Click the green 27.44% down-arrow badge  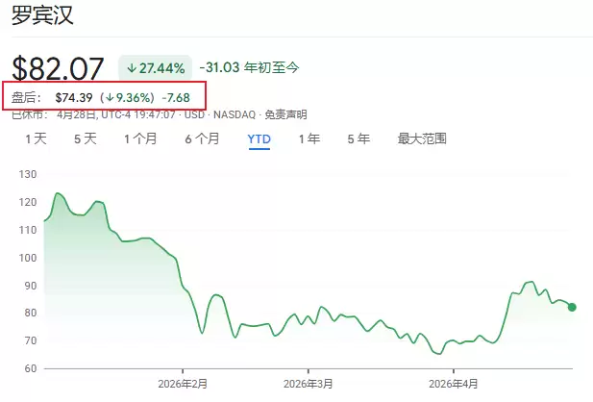(154, 68)
